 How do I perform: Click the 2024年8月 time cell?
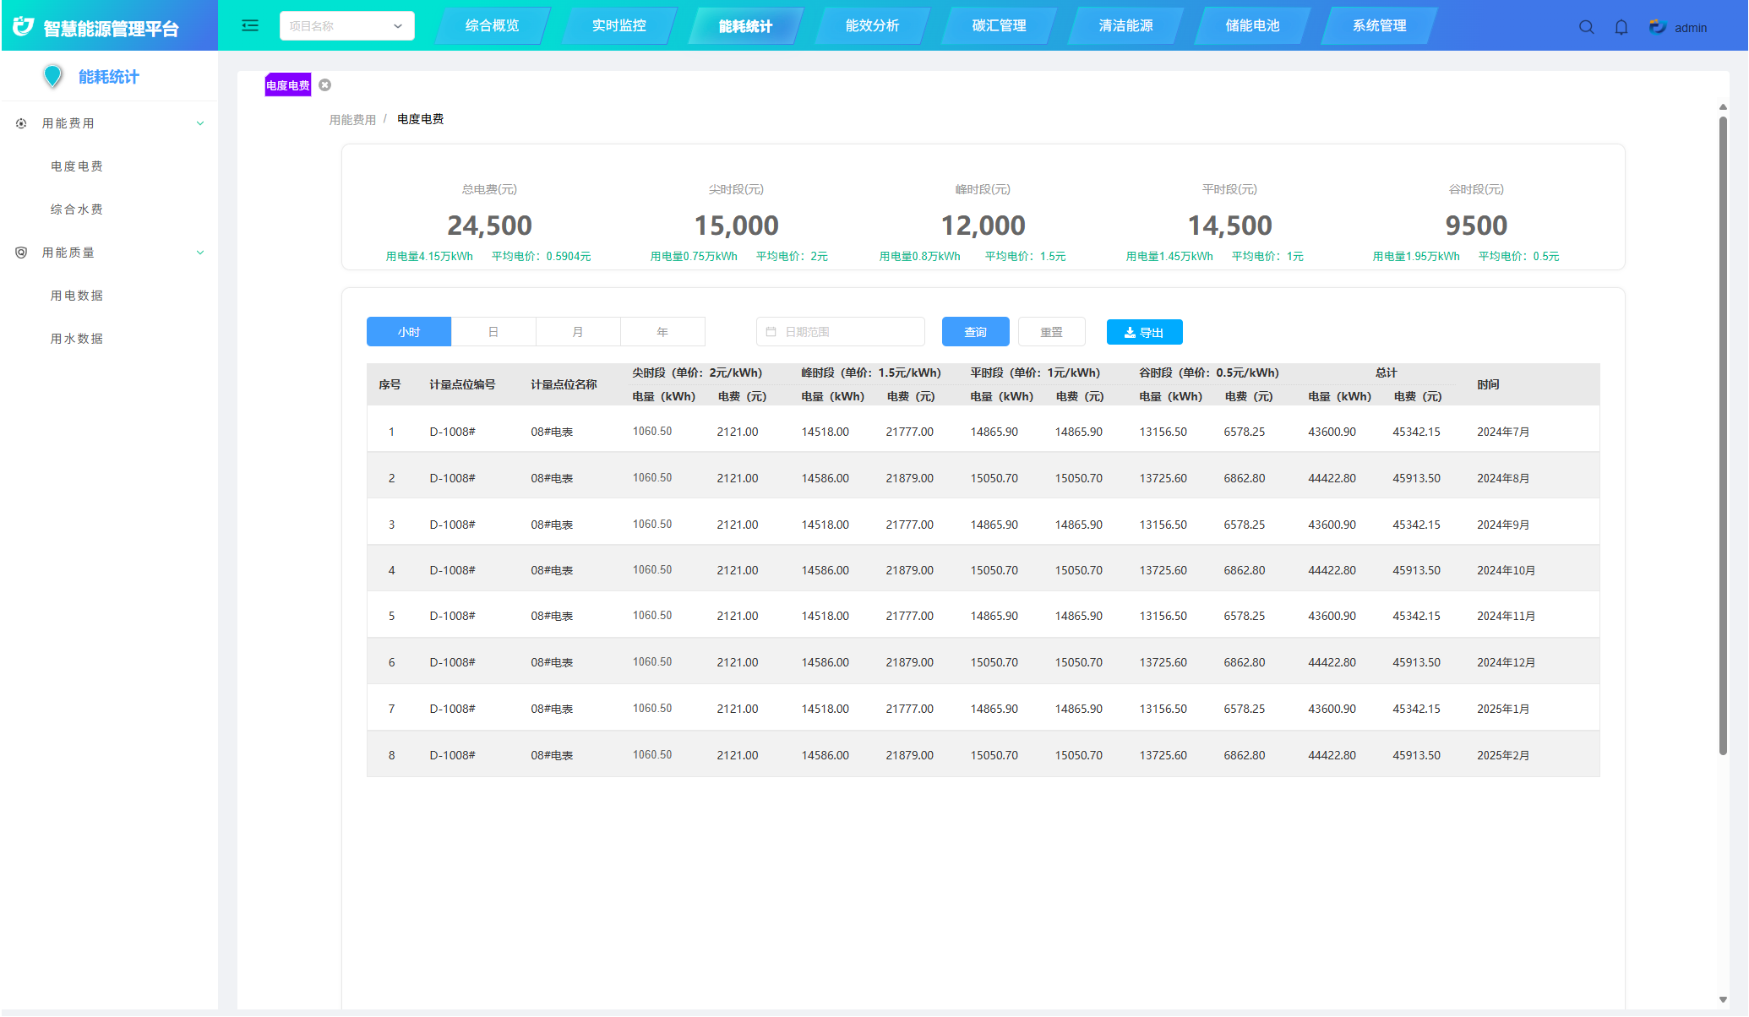(x=1503, y=478)
